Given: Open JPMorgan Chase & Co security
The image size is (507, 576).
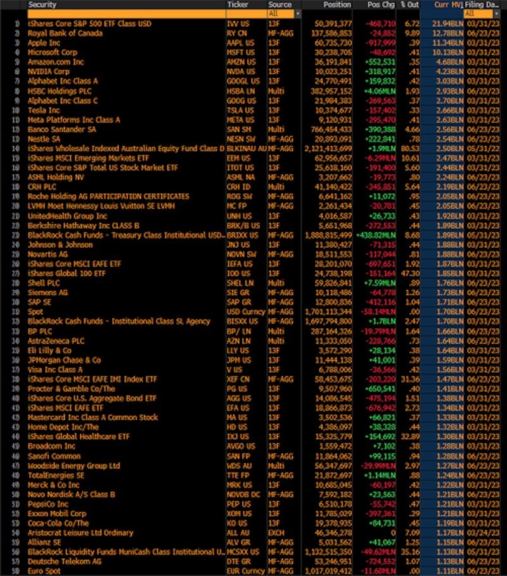Looking at the screenshot, I should pos(64,360).
